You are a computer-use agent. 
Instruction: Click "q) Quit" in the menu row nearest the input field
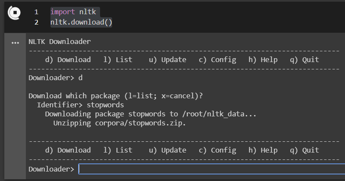[x=304, y=150]
